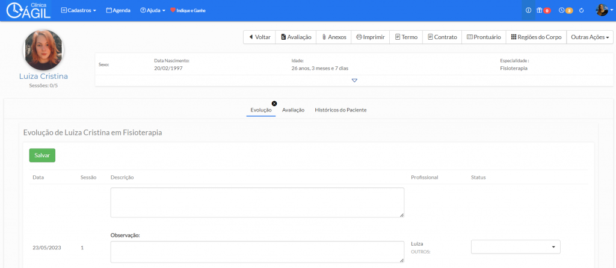Image resolution: width=616 pixels, height=268 pixels.
Task: Open the Ajuda dropdown menu
Action: [x=152, y=10]
